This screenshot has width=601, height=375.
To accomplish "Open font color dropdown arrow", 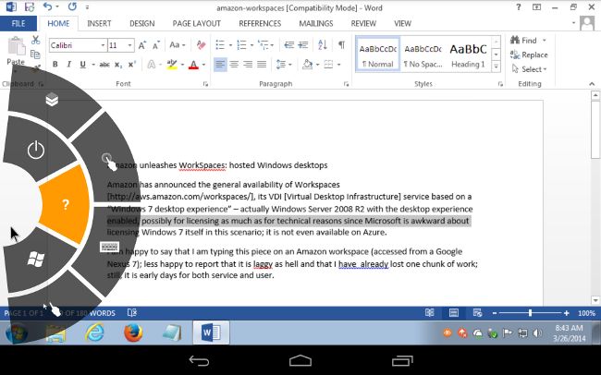I will click(204, 65).
